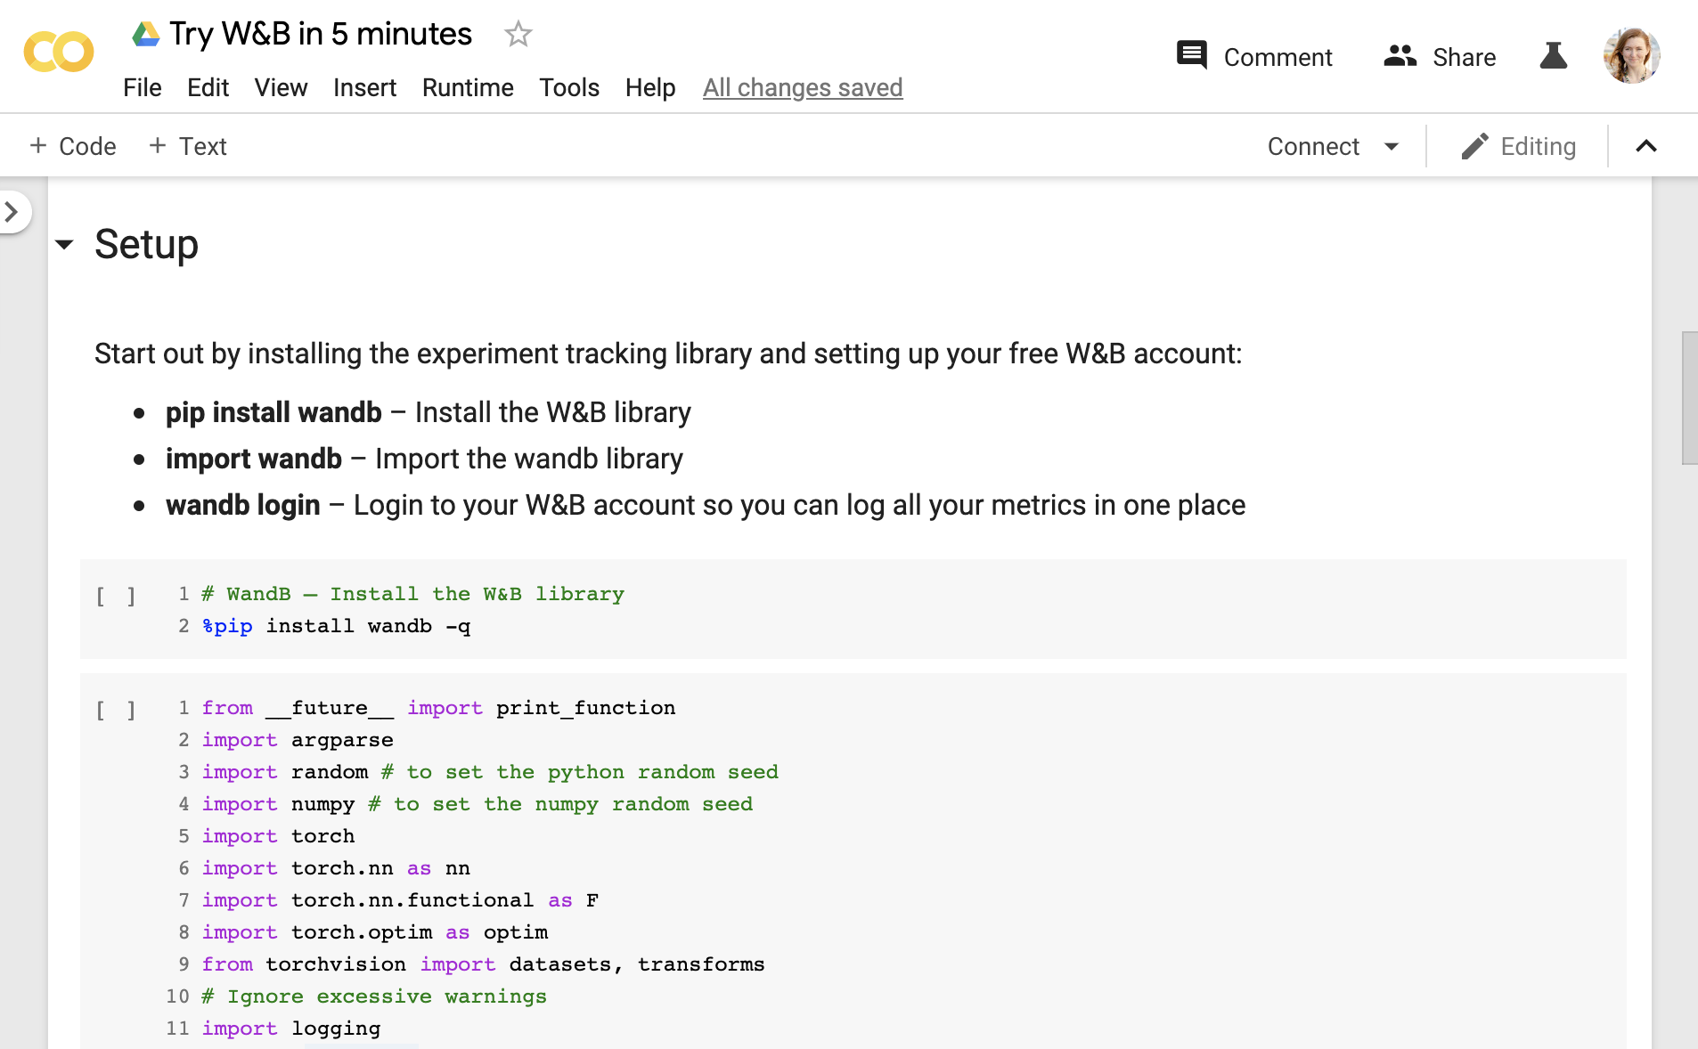The image size is (1698, 1049).
Task: Click the pencil Editing mode button
Action: [x=1519, y=146]
